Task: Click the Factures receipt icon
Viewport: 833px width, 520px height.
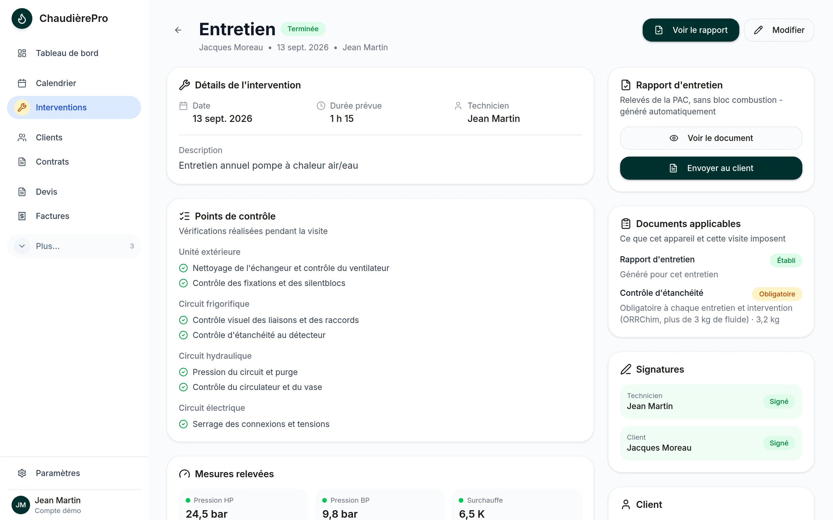Action: 22,216
